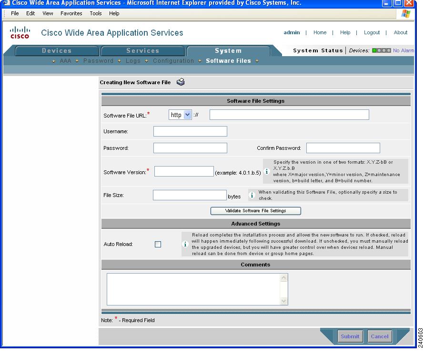Open the View menu
424x354 pixels.
(48, 13)
